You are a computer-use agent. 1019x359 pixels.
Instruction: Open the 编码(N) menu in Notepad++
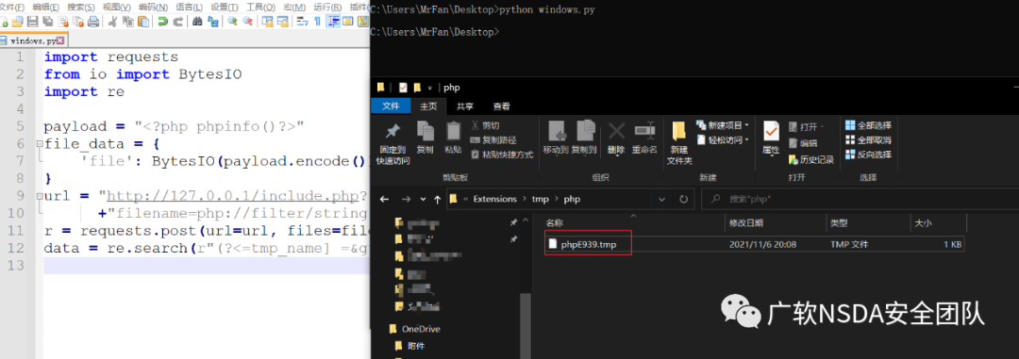point(153,7)
